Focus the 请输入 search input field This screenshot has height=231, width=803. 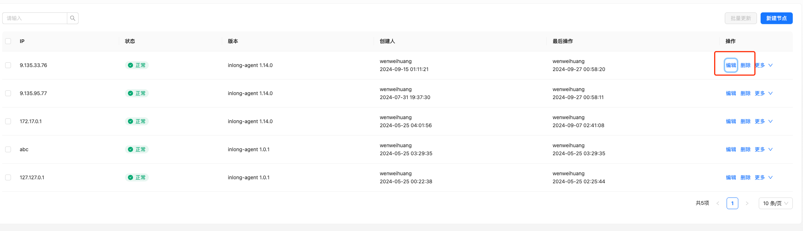tap(35, 18)
